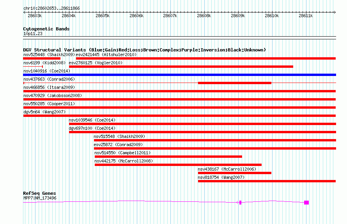347x224 pixels.
Task: Click the 28606k ruler tick label
Action: [x=136, y=16]
